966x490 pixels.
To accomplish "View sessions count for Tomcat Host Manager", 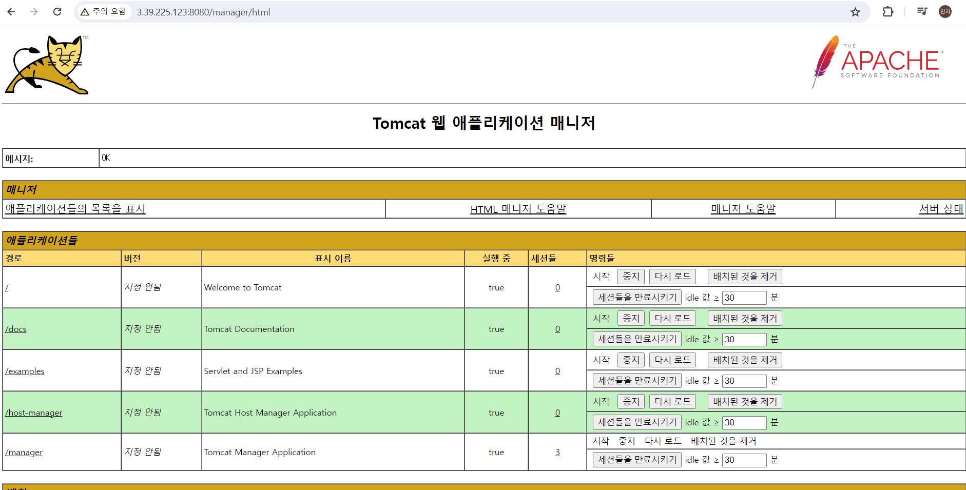I will [x=557, y=413].
